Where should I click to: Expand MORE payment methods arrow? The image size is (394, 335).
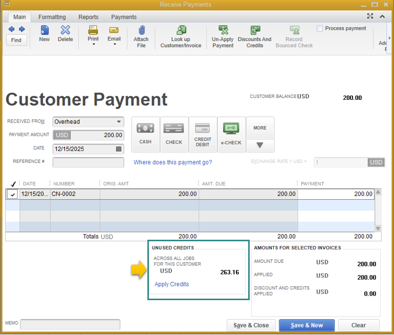(x=260, y=145)
